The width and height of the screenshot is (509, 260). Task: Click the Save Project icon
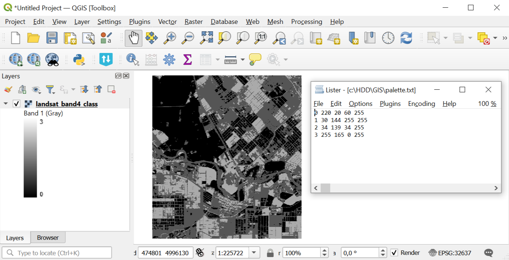[52, 38]
